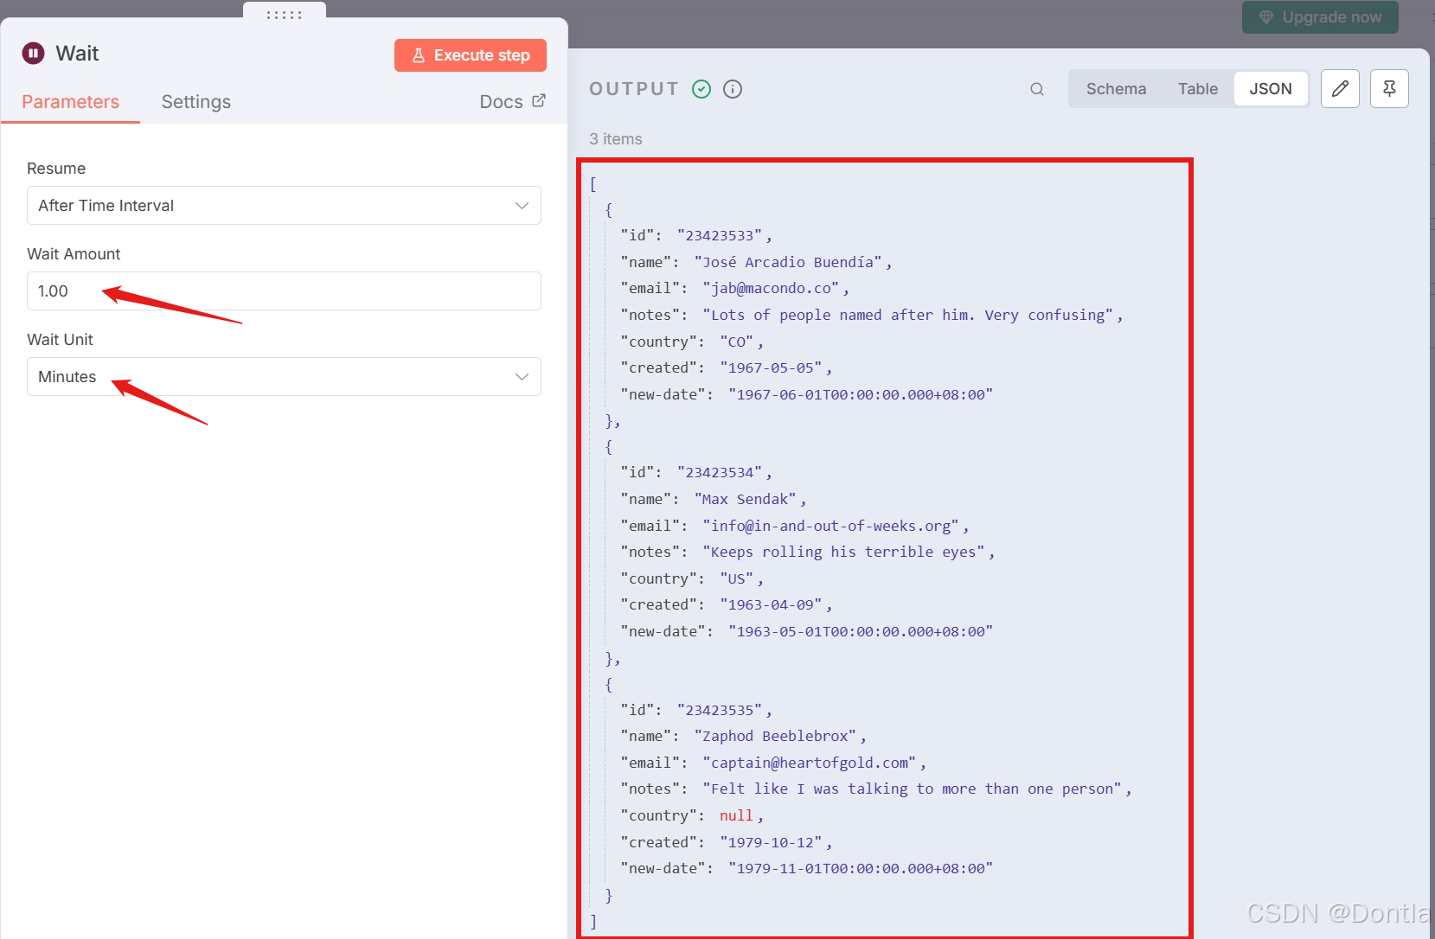Click new-date "1963-05-01T00:00:00.000+08:00"
1435x939 pixels.
pos(861,632)
